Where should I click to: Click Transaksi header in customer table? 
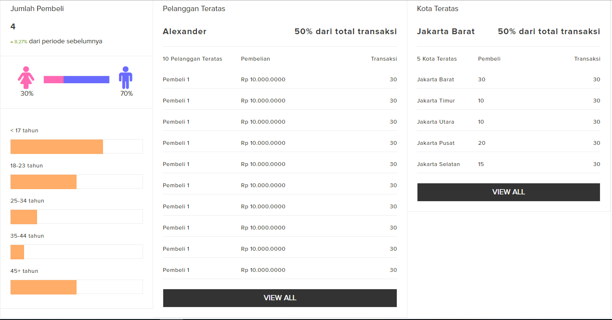tap(384, 59)
